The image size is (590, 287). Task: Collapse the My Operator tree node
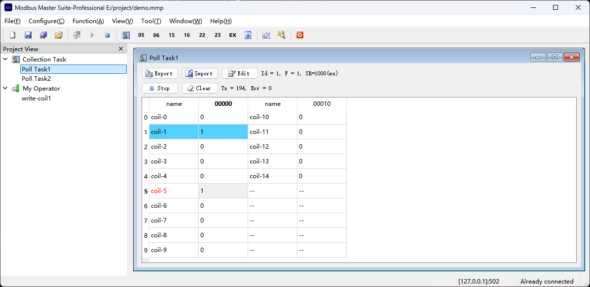pos(5,88)
